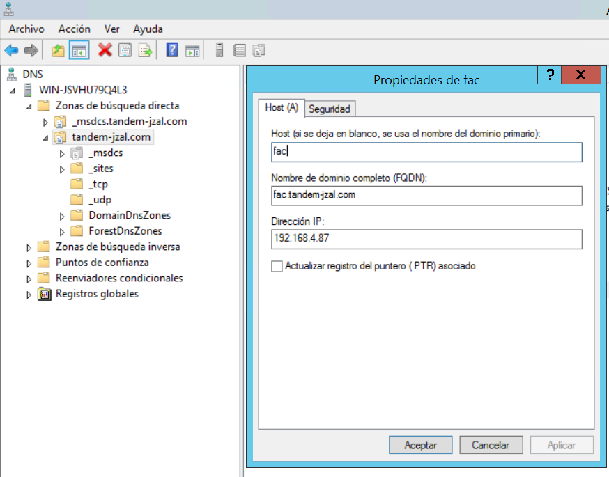Click the blue Back arrow in toolbar

(11, 50)
